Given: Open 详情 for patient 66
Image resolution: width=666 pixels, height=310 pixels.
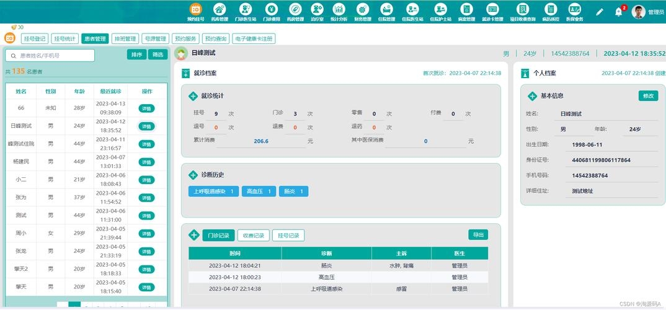Looking at the screenshot, I should pyautogui.click(x=146, y=108).
